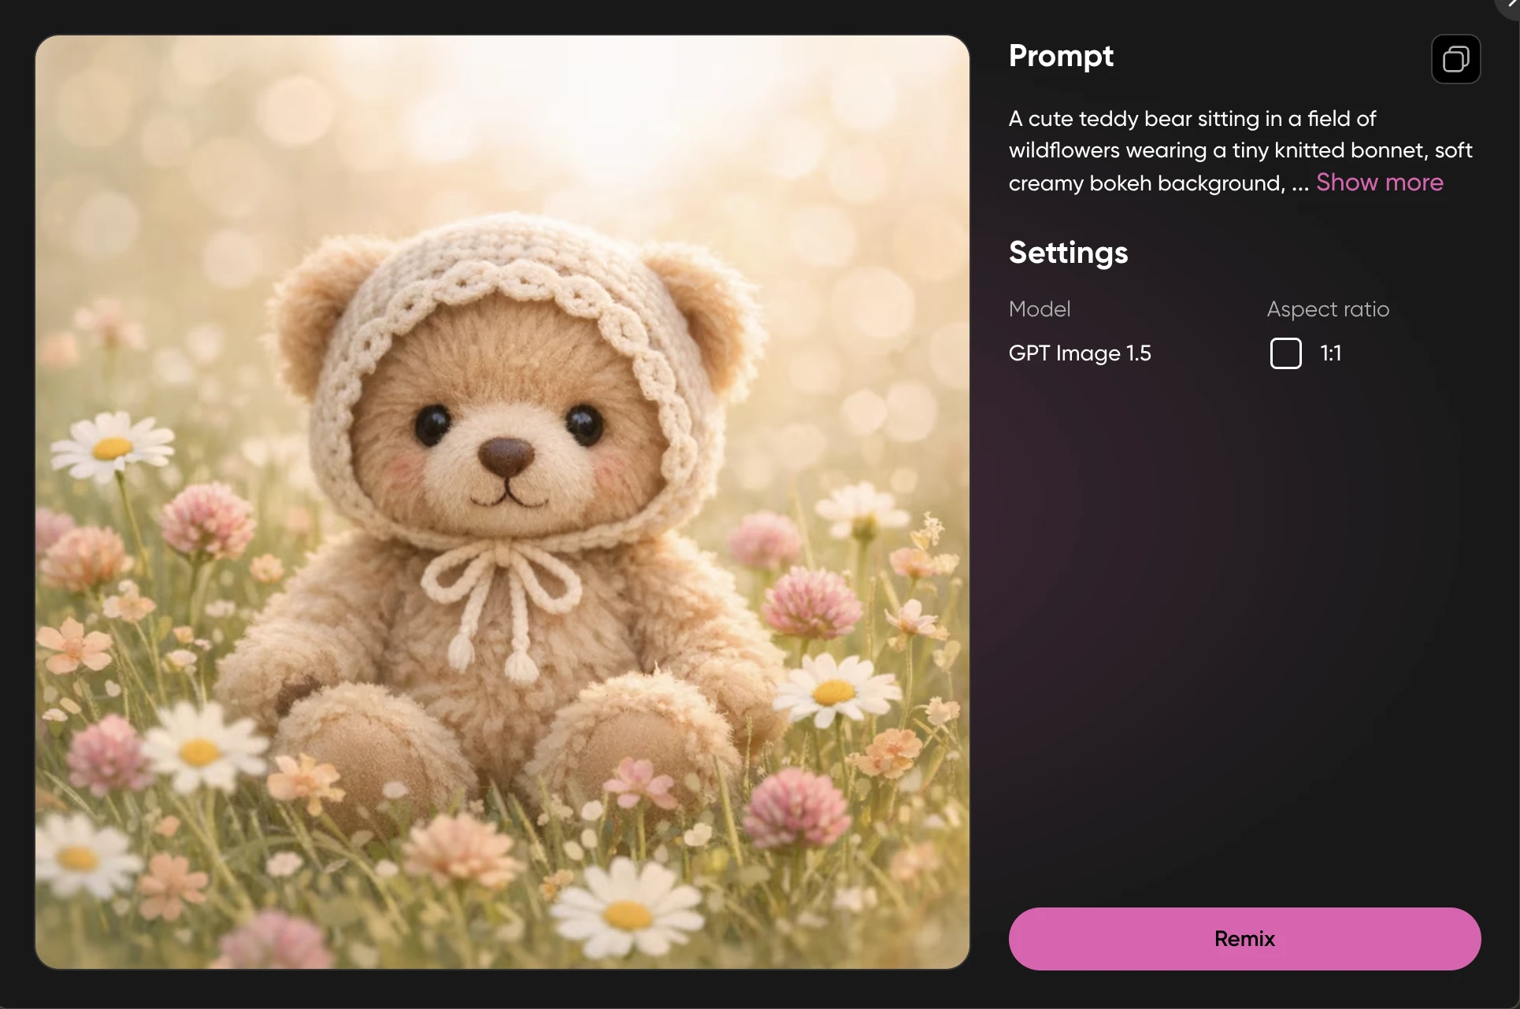Click the Aspect ratio label
The width and height of the screenshot is (1520, 1009).
[1327, 309]
